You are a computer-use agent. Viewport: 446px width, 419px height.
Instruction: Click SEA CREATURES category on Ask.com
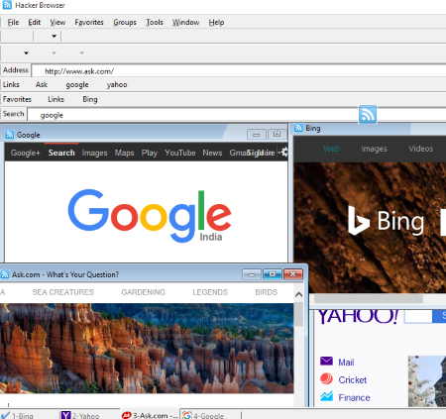point(63,292)
